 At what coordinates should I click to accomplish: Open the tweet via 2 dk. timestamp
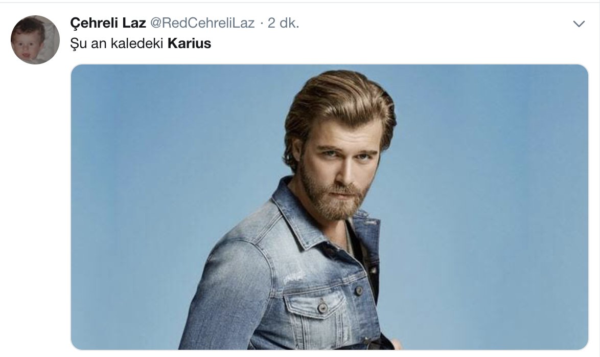pos(283,23)
